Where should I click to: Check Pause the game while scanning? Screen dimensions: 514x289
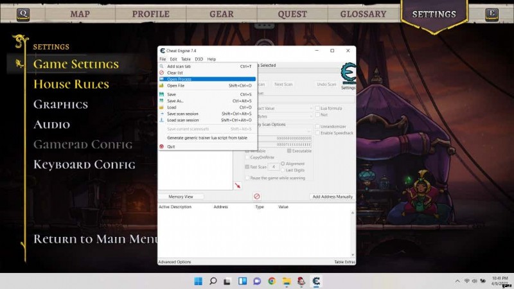[x=247, y=178]
